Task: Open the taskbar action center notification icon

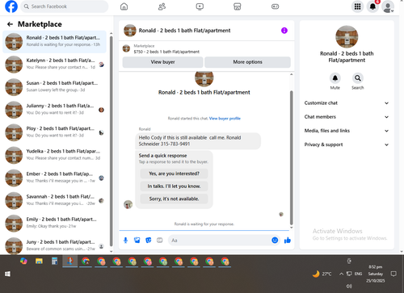Action: [x=393, y=274]
